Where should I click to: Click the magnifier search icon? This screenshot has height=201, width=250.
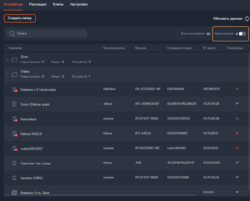tap(12, 33)
